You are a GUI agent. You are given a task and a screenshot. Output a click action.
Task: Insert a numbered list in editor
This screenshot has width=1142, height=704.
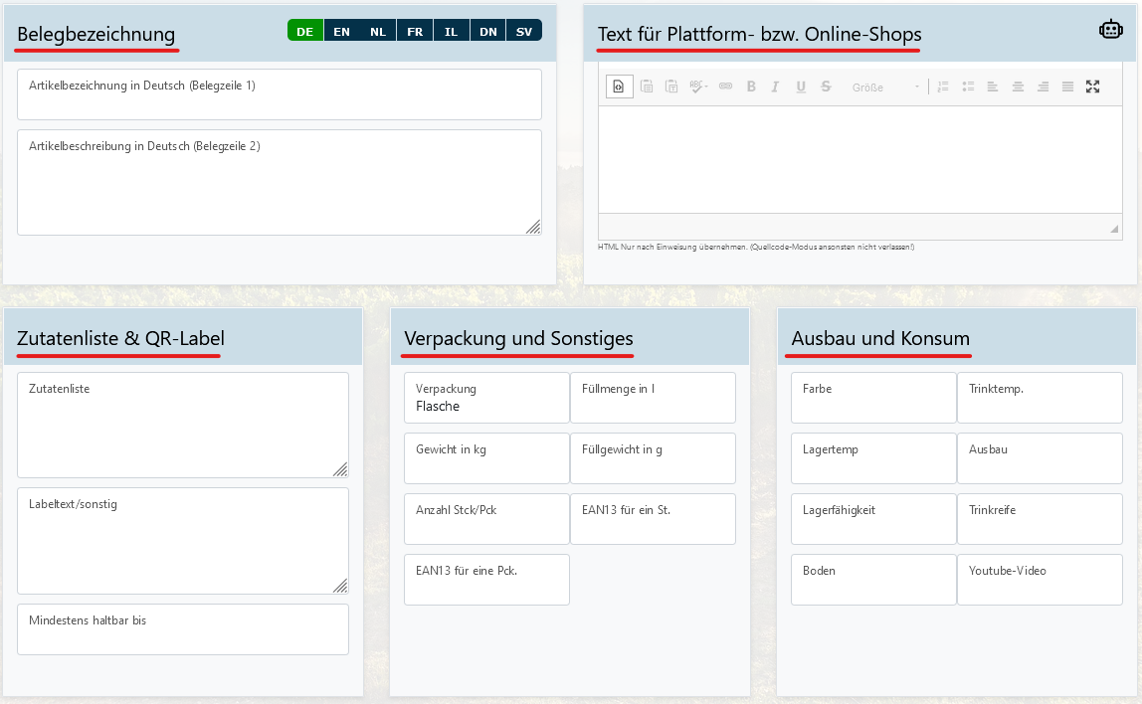coord(943,87)
